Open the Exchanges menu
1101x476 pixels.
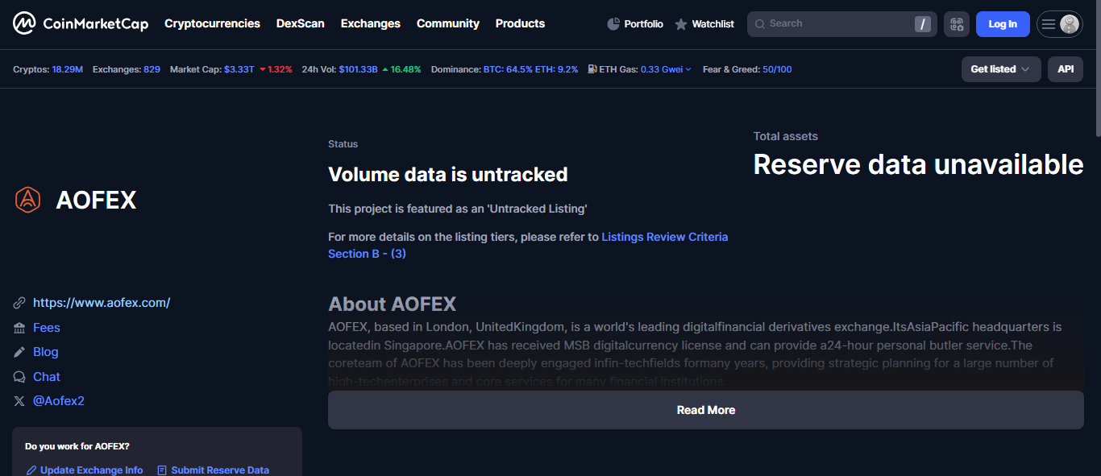click(x=371, y=23)
